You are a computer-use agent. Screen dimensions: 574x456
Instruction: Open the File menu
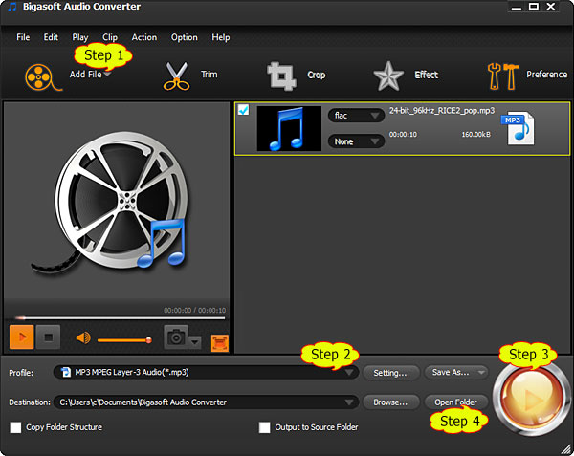(23, 37)
